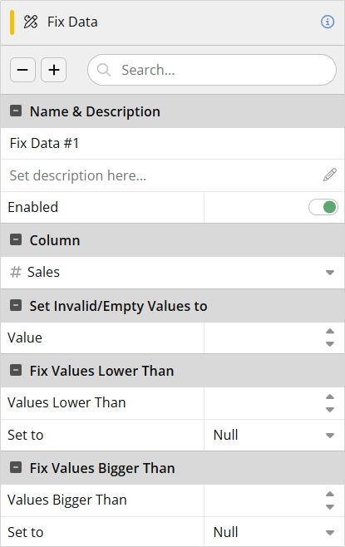Open the Sales column dropdown

tap(172, 273)
